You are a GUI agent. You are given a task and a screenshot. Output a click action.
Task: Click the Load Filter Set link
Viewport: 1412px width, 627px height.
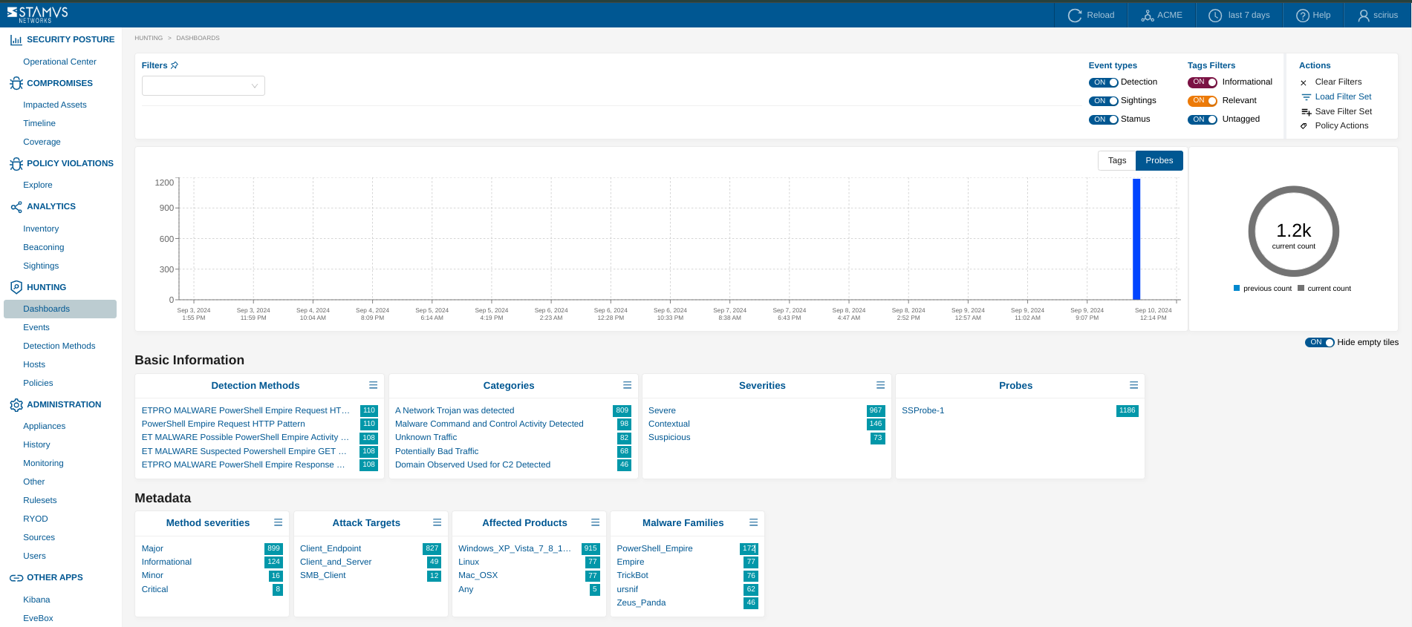point(1343,96)
